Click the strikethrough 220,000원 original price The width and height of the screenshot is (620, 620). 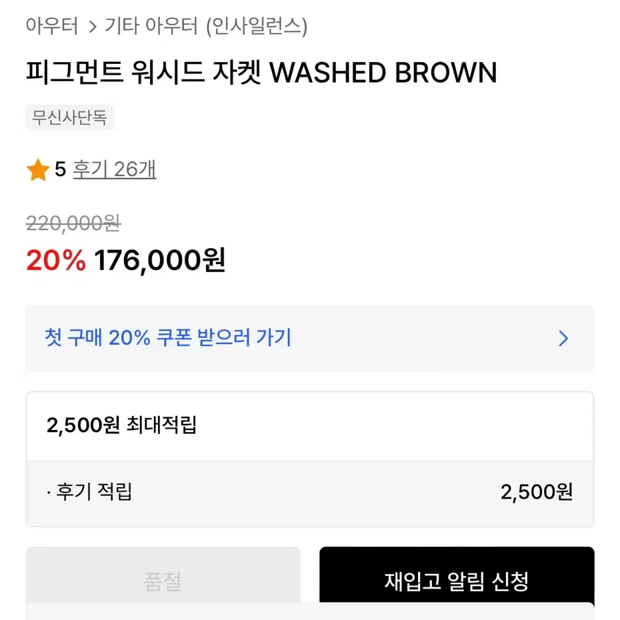click(x=72, y=224)
